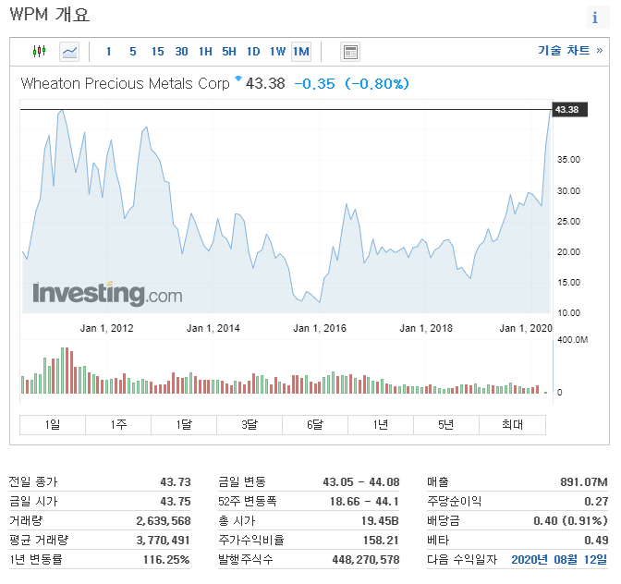Screen dimensions: 621x584
Task: Select the 1주 time range button
Action: (x=118, y=425)
